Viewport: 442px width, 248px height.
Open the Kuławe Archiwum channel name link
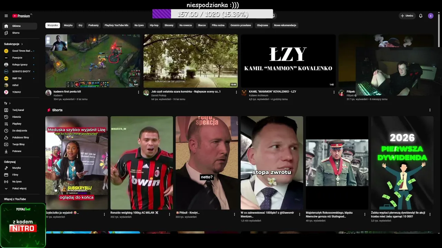point(259,95)
